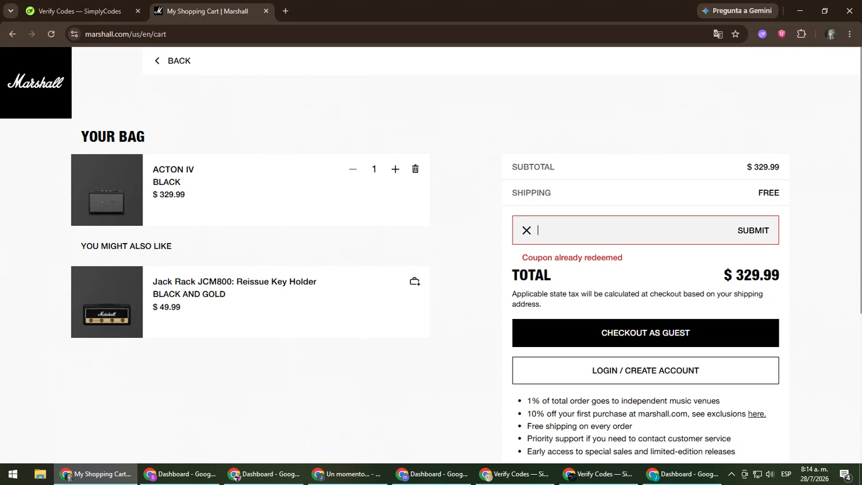862x485 pixels.
Task: Select the 'Early access to special sales' bullet
Action: [631, 452]
